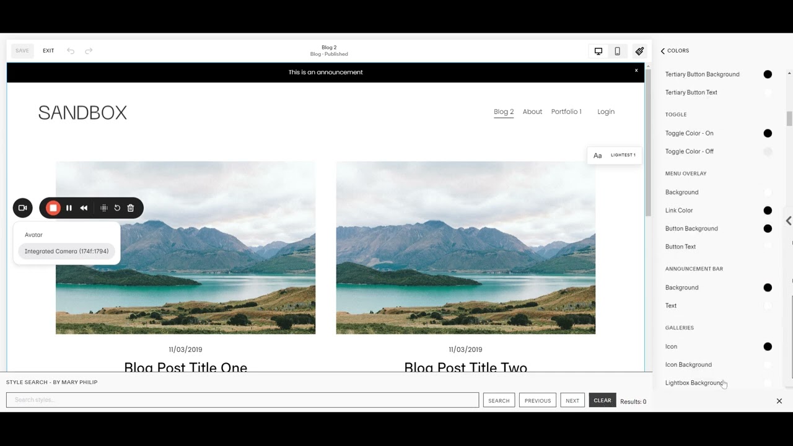Open the Aa Lightest 1 theme selector

614,155
